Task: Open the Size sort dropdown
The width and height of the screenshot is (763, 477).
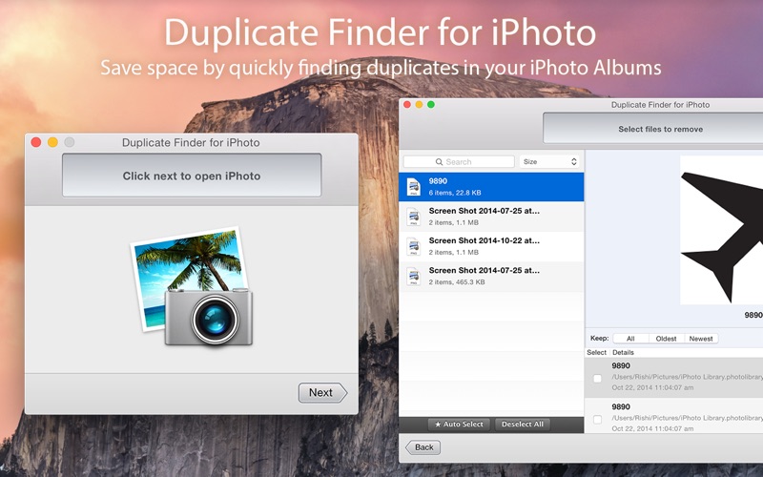Action: tap(550, 161)
